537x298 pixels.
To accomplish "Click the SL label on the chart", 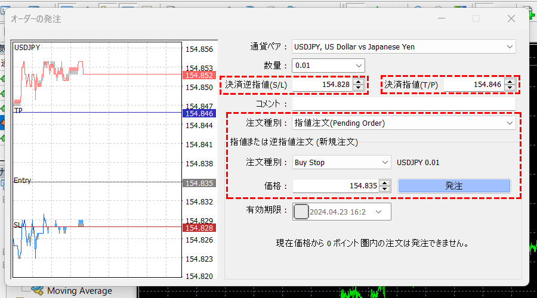I will (17, 225).
